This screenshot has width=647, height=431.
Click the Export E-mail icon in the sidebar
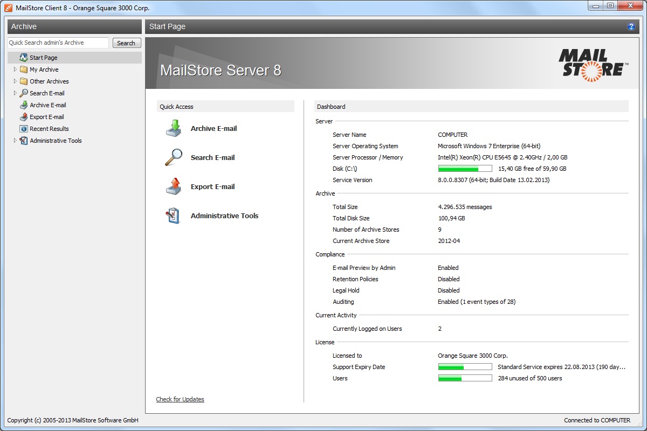click(x=24, y=117)
